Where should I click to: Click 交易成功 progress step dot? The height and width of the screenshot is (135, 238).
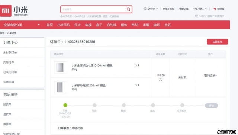(182, 105)
